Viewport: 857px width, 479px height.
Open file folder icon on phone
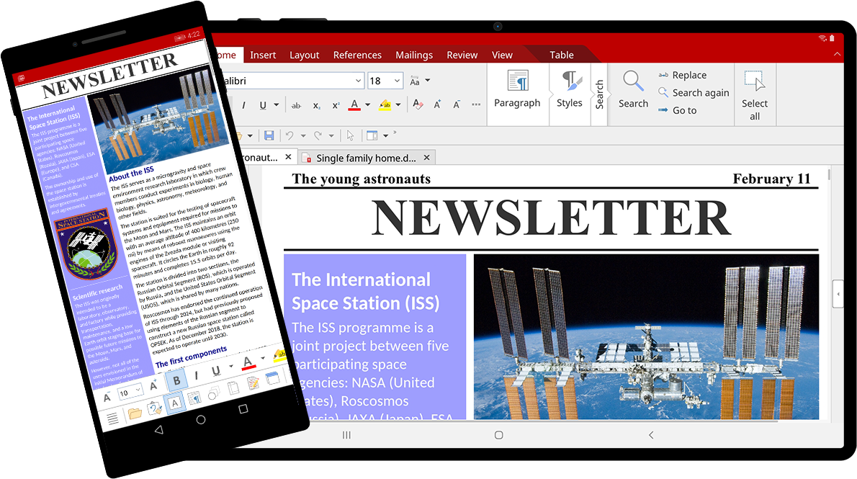135,413
